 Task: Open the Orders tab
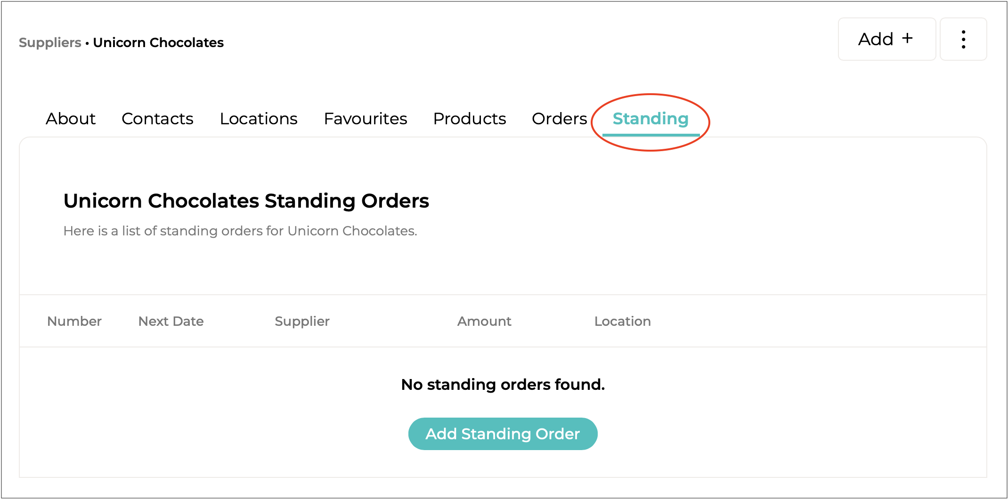pos(559,119)
